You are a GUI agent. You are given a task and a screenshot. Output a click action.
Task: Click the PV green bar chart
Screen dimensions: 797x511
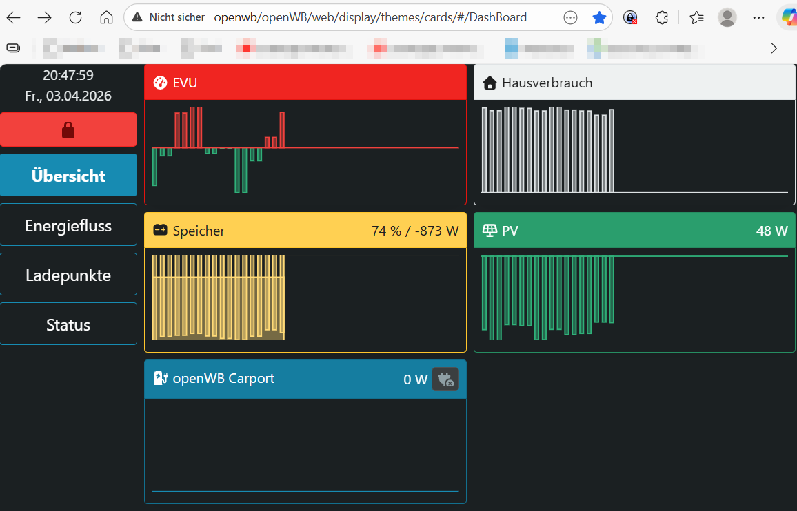tap(634, 297)
